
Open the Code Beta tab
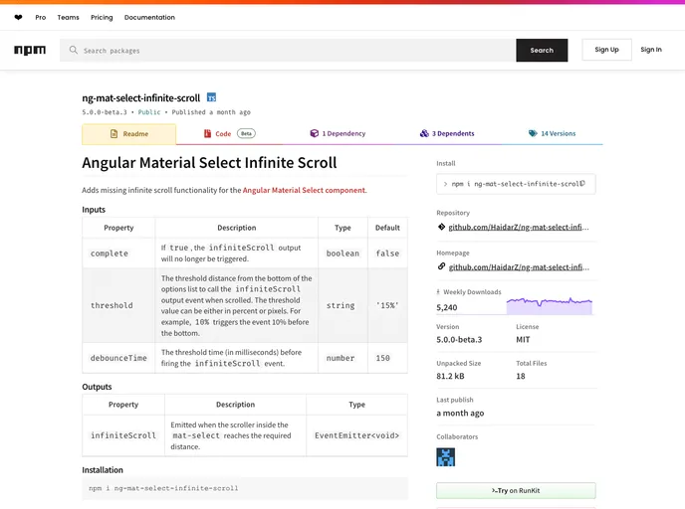click(230, 134)
